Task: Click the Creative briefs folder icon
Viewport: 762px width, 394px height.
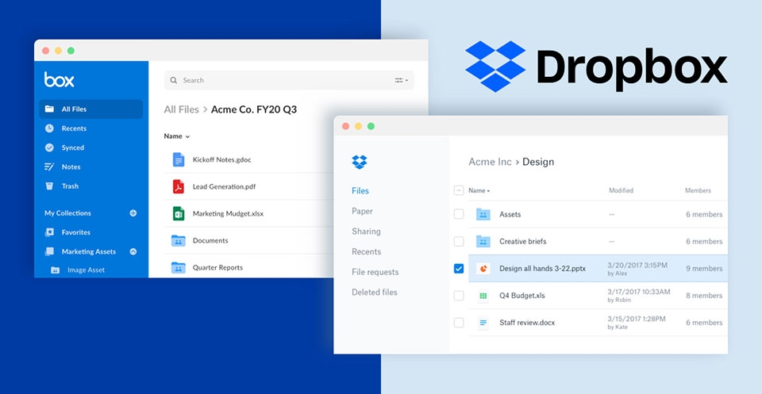Action: (483, 241)
